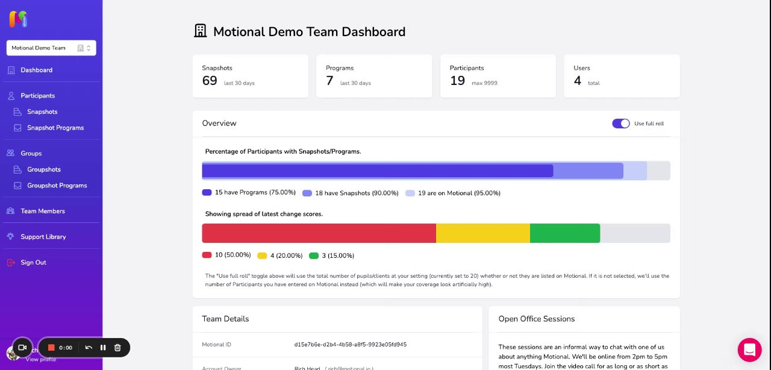Open the Motional Demo Team selector
The height and width of the screenshot is (370, 771).
pyautogui.click(x=51, y=48)
